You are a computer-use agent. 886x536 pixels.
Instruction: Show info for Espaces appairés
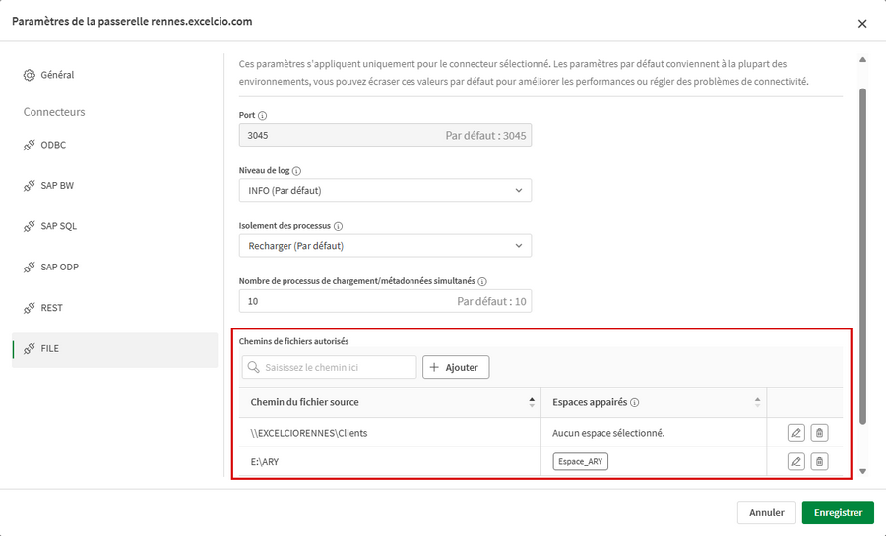coord(635,403)
